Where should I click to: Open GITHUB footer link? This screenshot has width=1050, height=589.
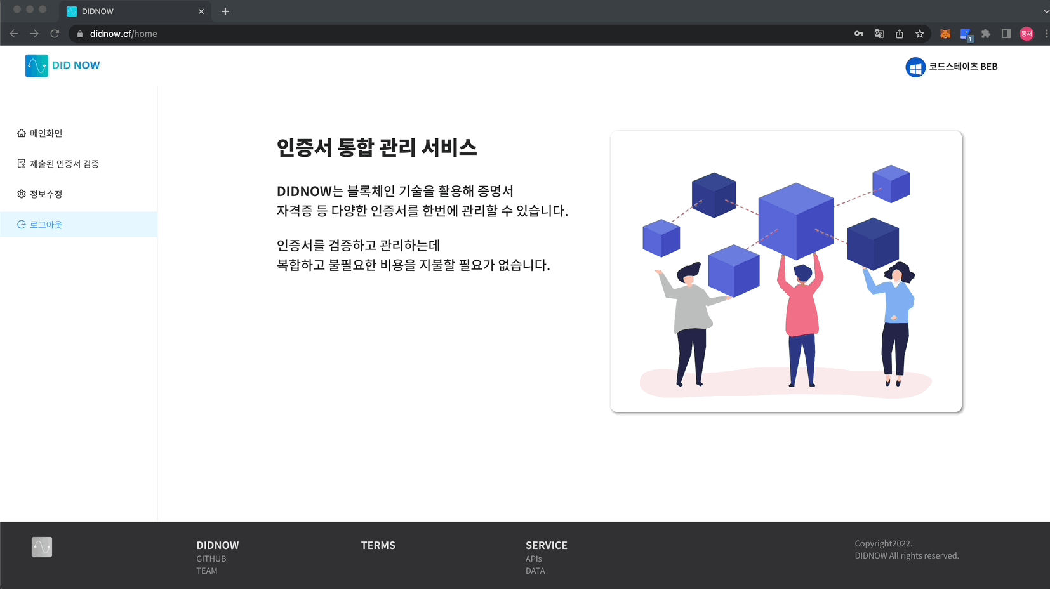(x=211, y=559)
